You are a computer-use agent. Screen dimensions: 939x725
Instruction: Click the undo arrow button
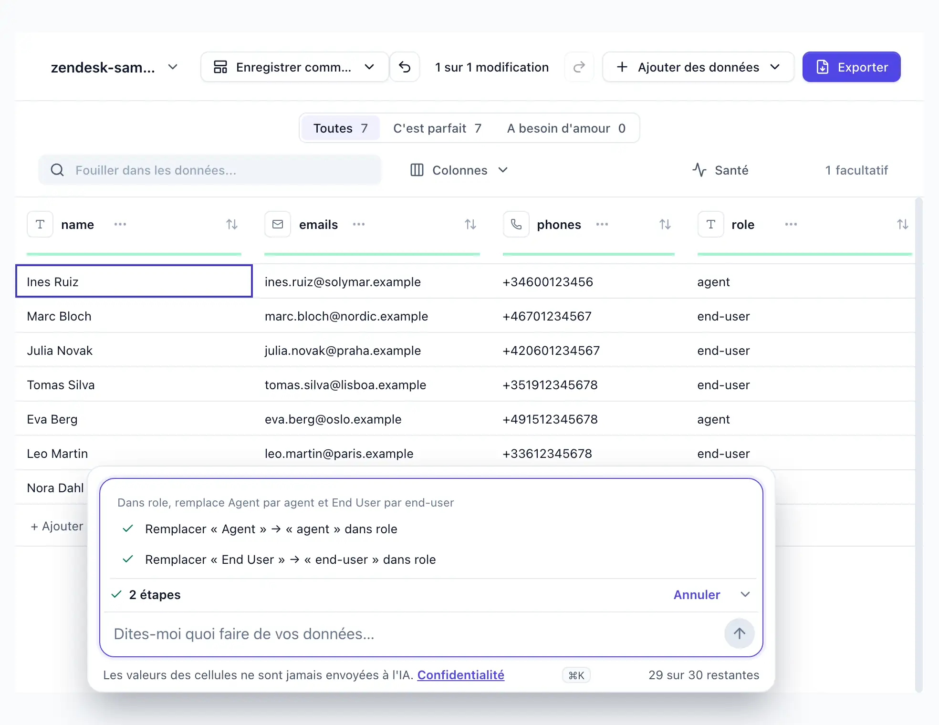coord(405,67)
